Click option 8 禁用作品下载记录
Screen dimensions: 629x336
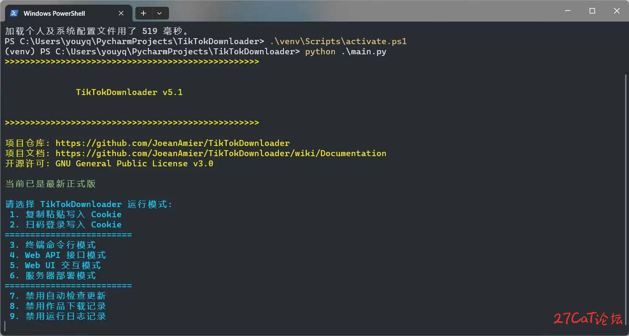click(x=58, y=306)
